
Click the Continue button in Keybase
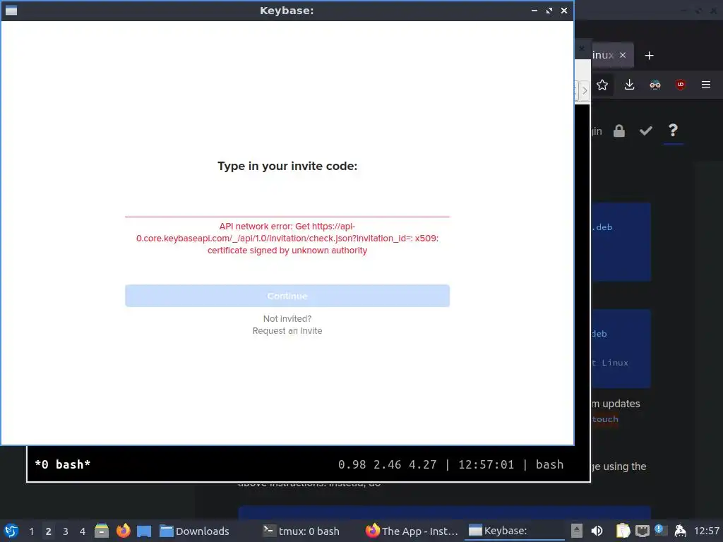(287, 296)
